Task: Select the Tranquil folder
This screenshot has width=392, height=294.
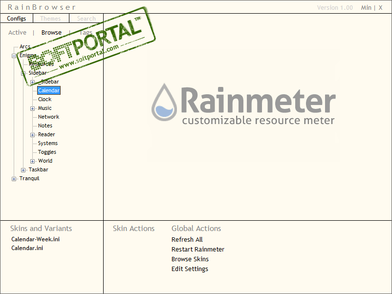Action: tap(29, 179)
